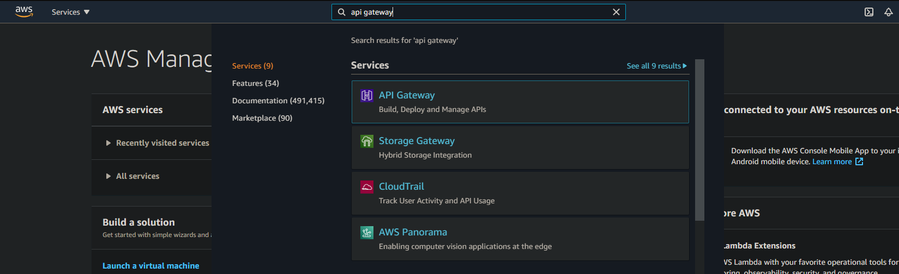Expand Recently visited services

click(157, 143)
